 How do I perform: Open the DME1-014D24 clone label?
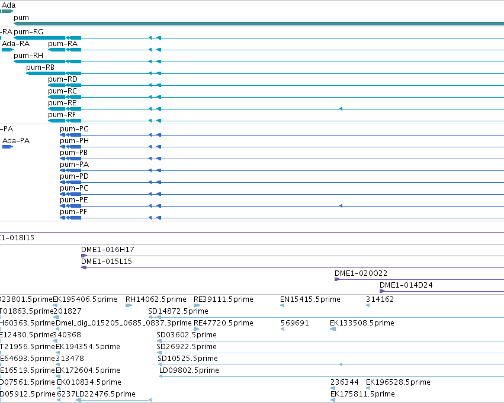406,285
